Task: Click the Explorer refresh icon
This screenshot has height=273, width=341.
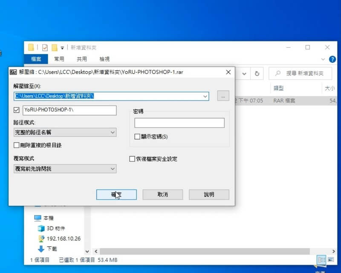Action: (x=257, y=73)
